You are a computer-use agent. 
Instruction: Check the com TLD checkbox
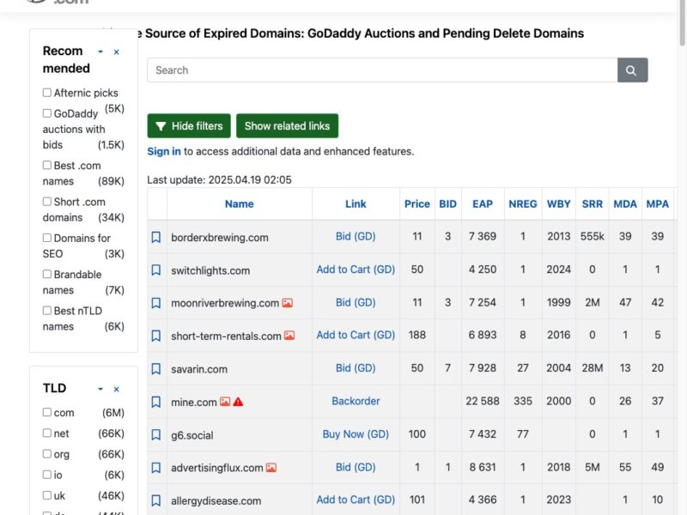[x=46, y=413]
